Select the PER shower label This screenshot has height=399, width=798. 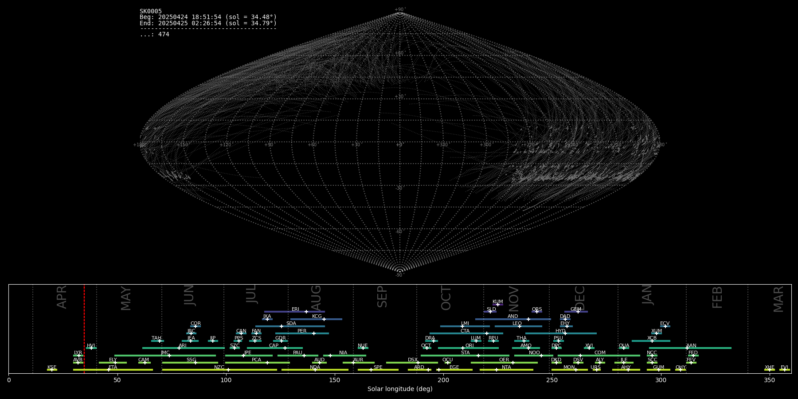point(302,331)
